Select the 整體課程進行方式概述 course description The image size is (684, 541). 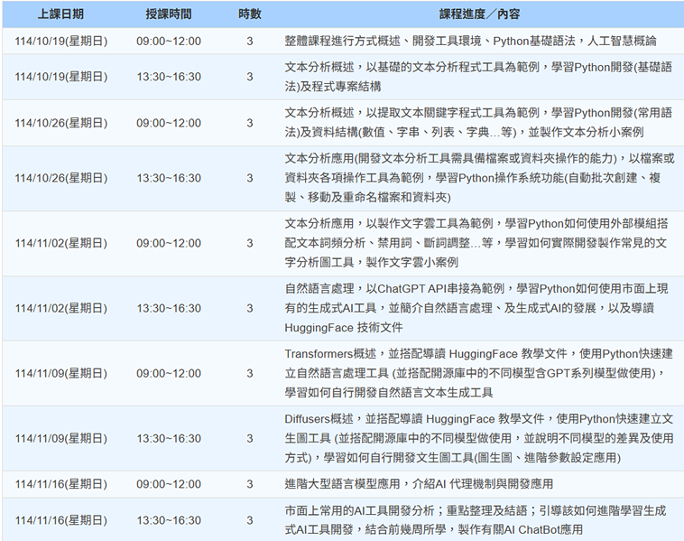[x=470, y=42]
